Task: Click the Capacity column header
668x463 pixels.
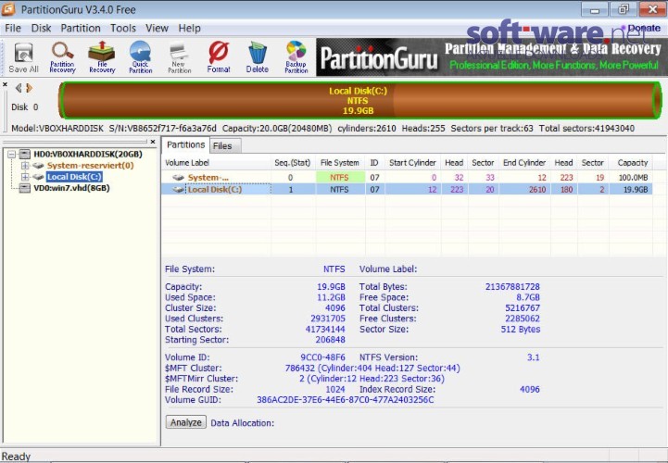Action: [x=632, y=163]
